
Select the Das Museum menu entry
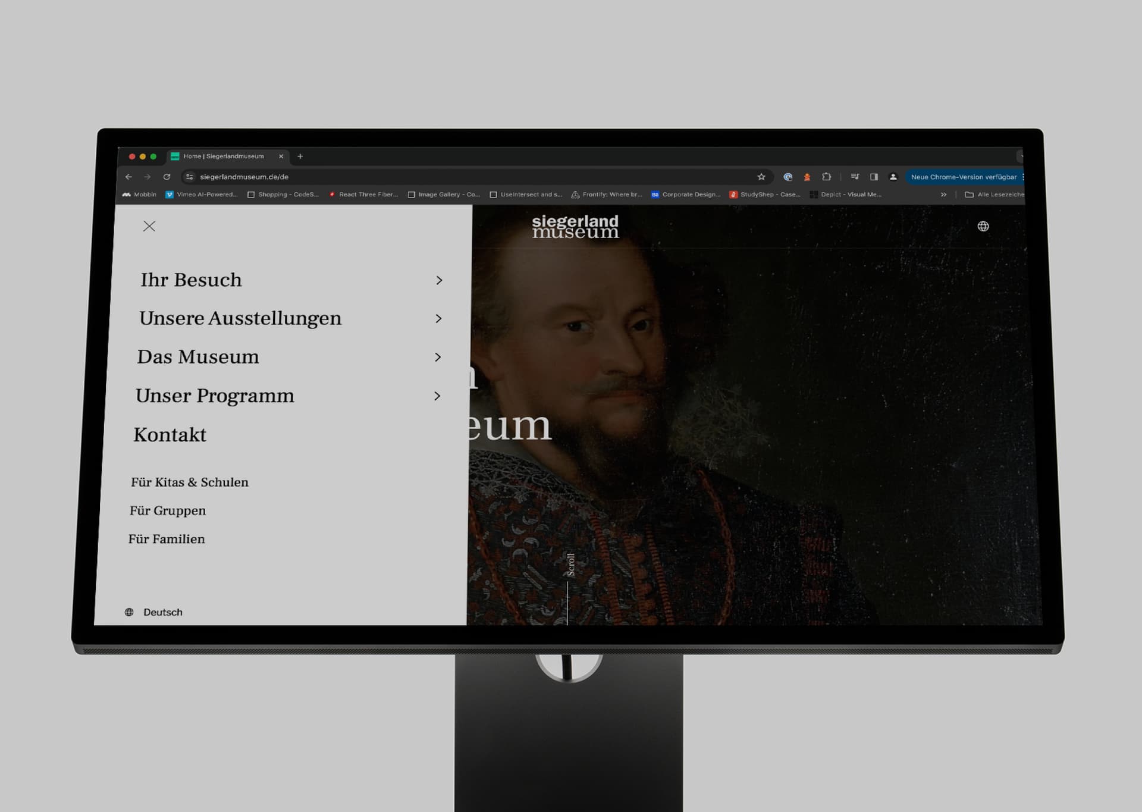click(198, 357)
